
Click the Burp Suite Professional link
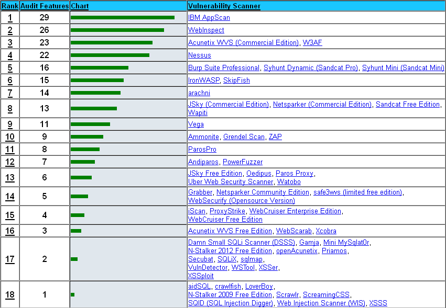click(x=224, y=68)
